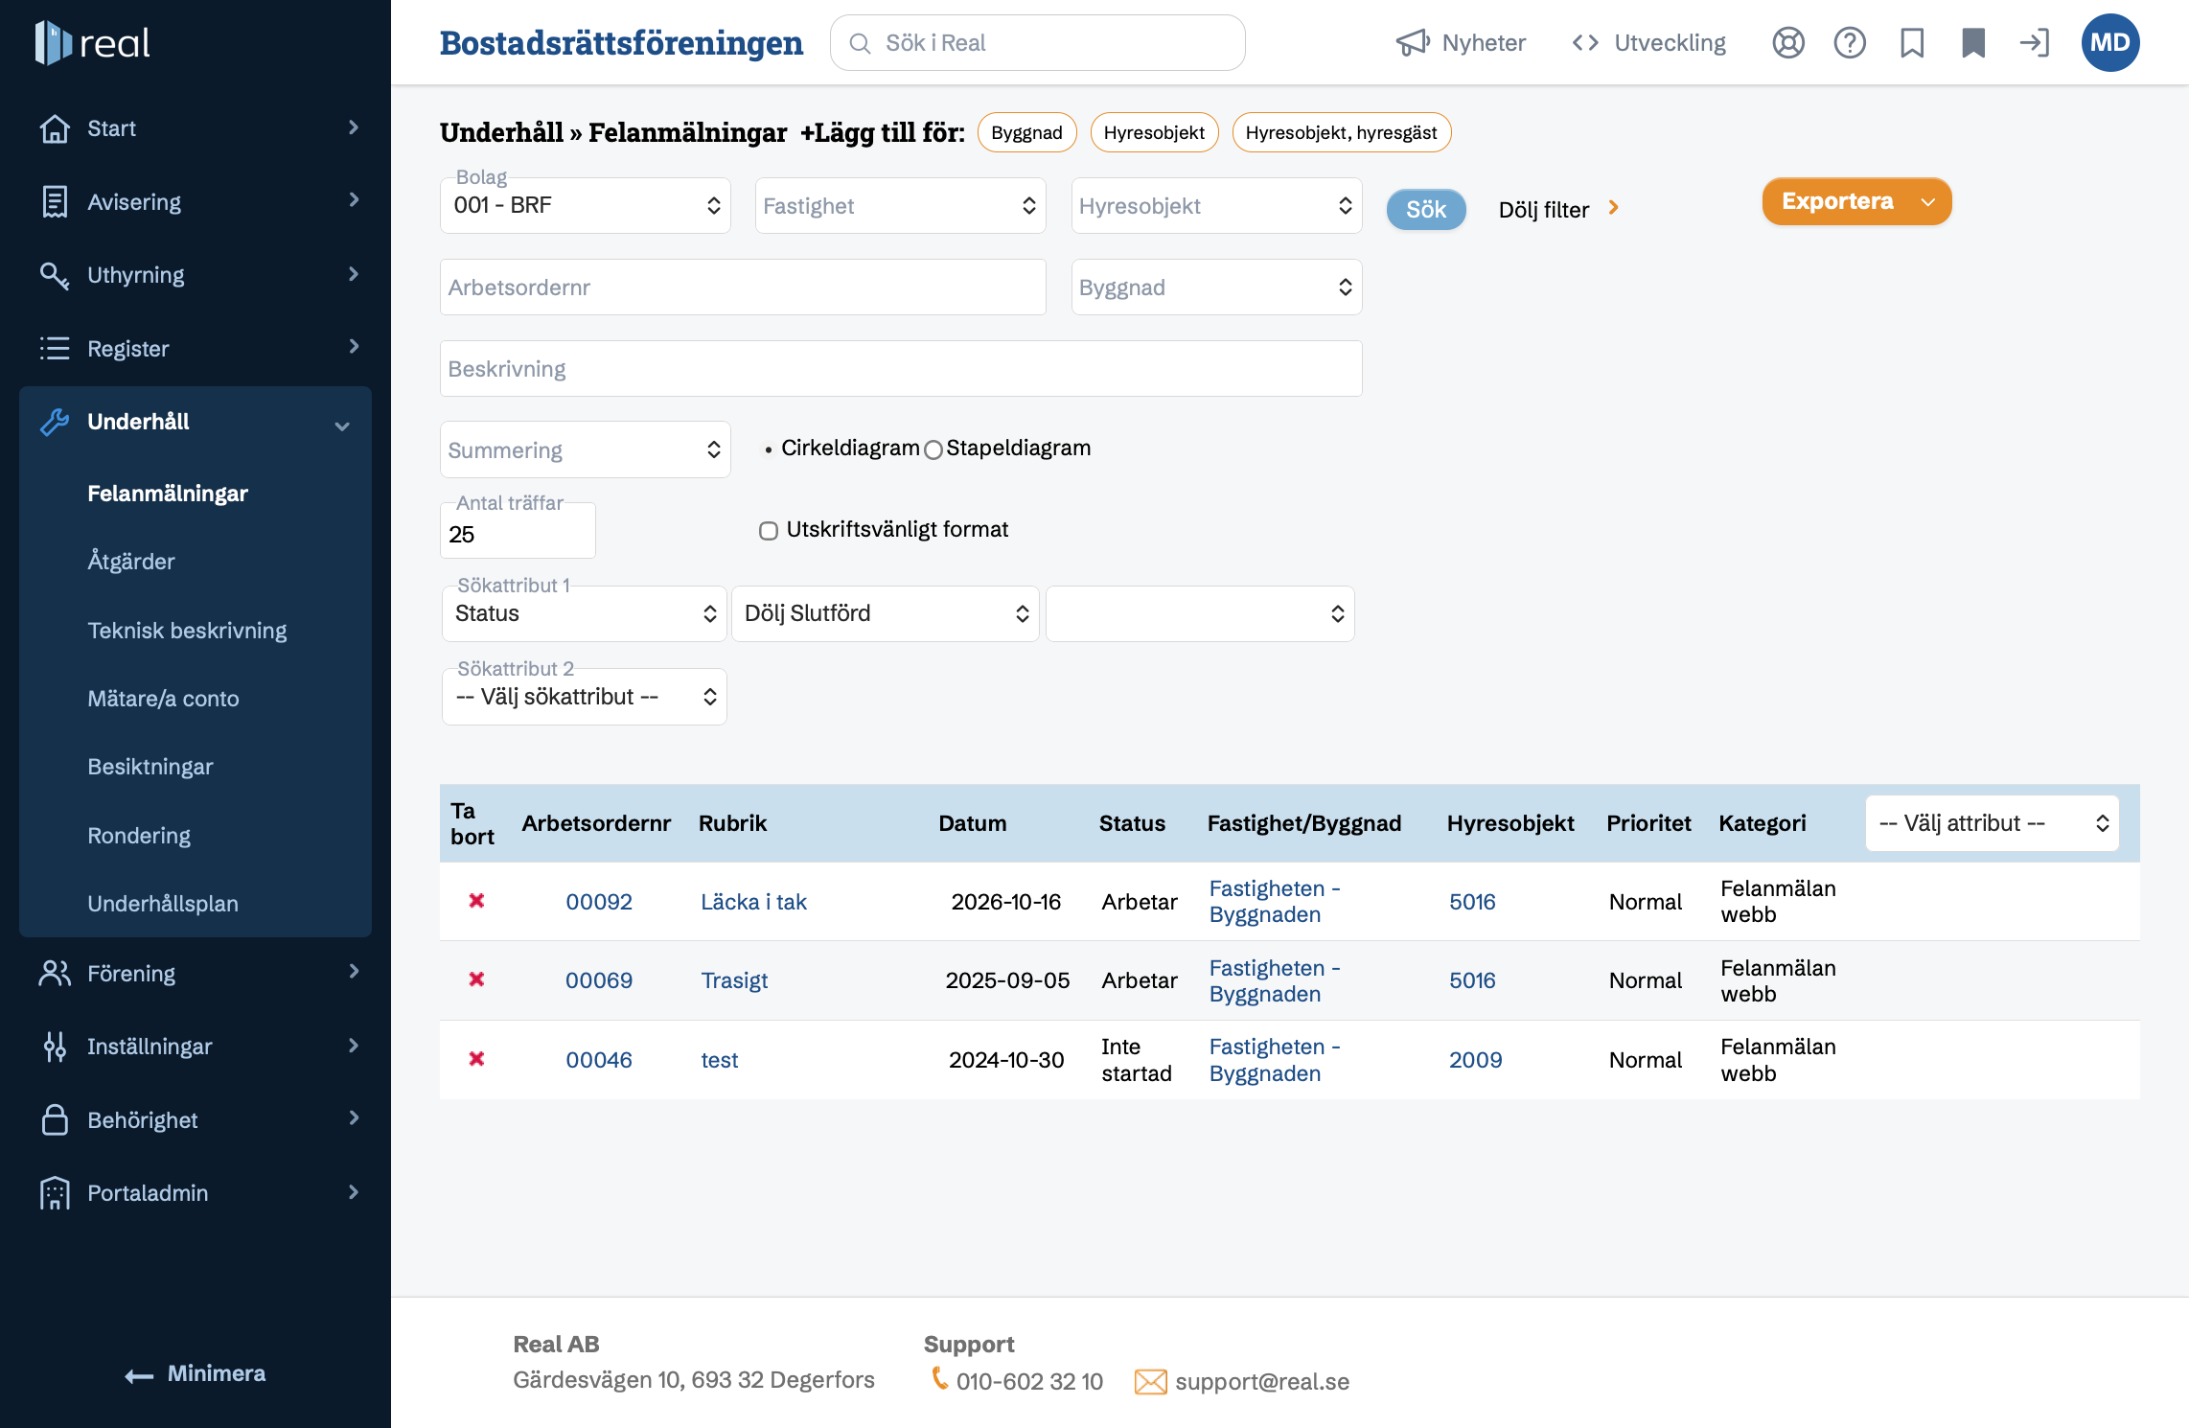Screen dimensions: 2189x1428
Task: Open the MD user avatar
Action: [x=2109, y=43]
